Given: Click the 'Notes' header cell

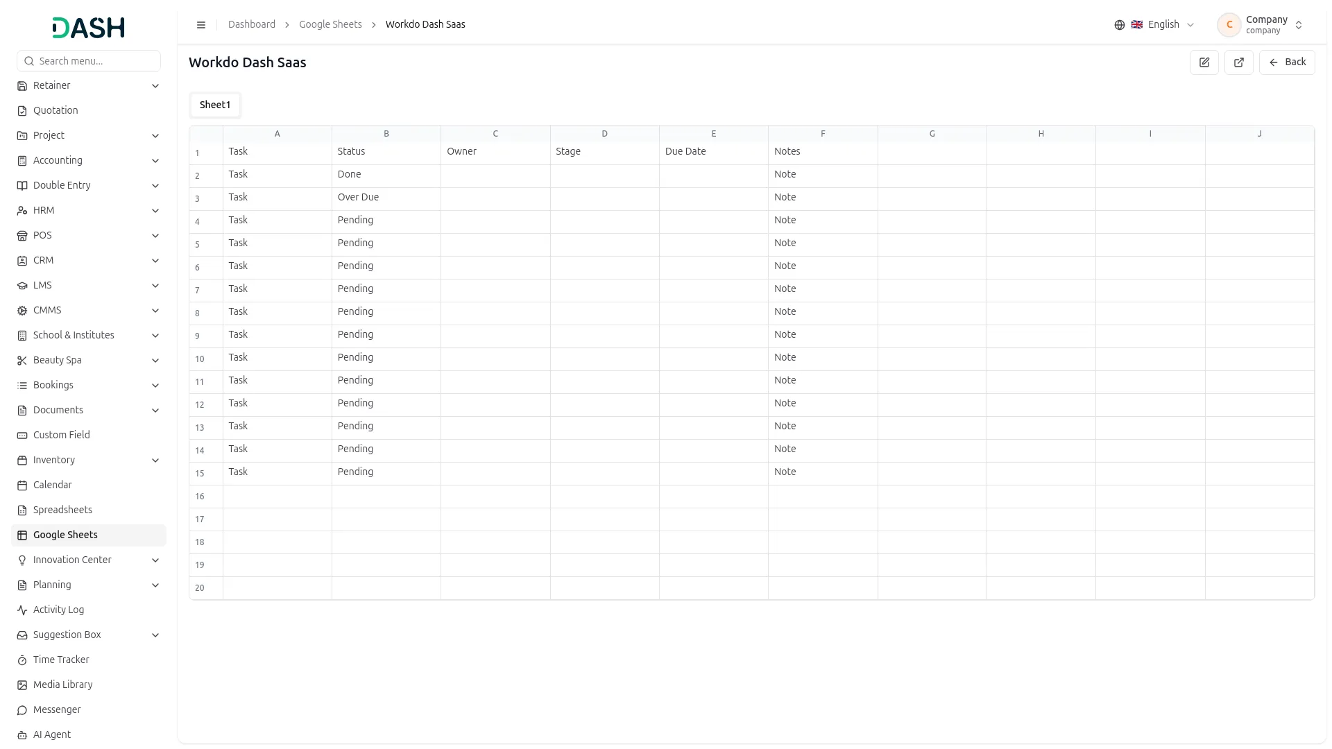Looking at the screenshot, I should click(823, 152).
